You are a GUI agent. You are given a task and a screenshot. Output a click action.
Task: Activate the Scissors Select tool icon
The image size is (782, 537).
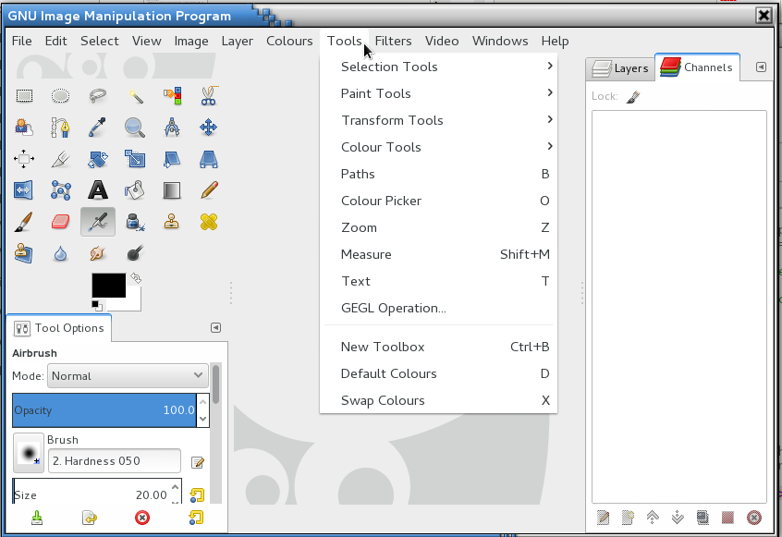209,96
